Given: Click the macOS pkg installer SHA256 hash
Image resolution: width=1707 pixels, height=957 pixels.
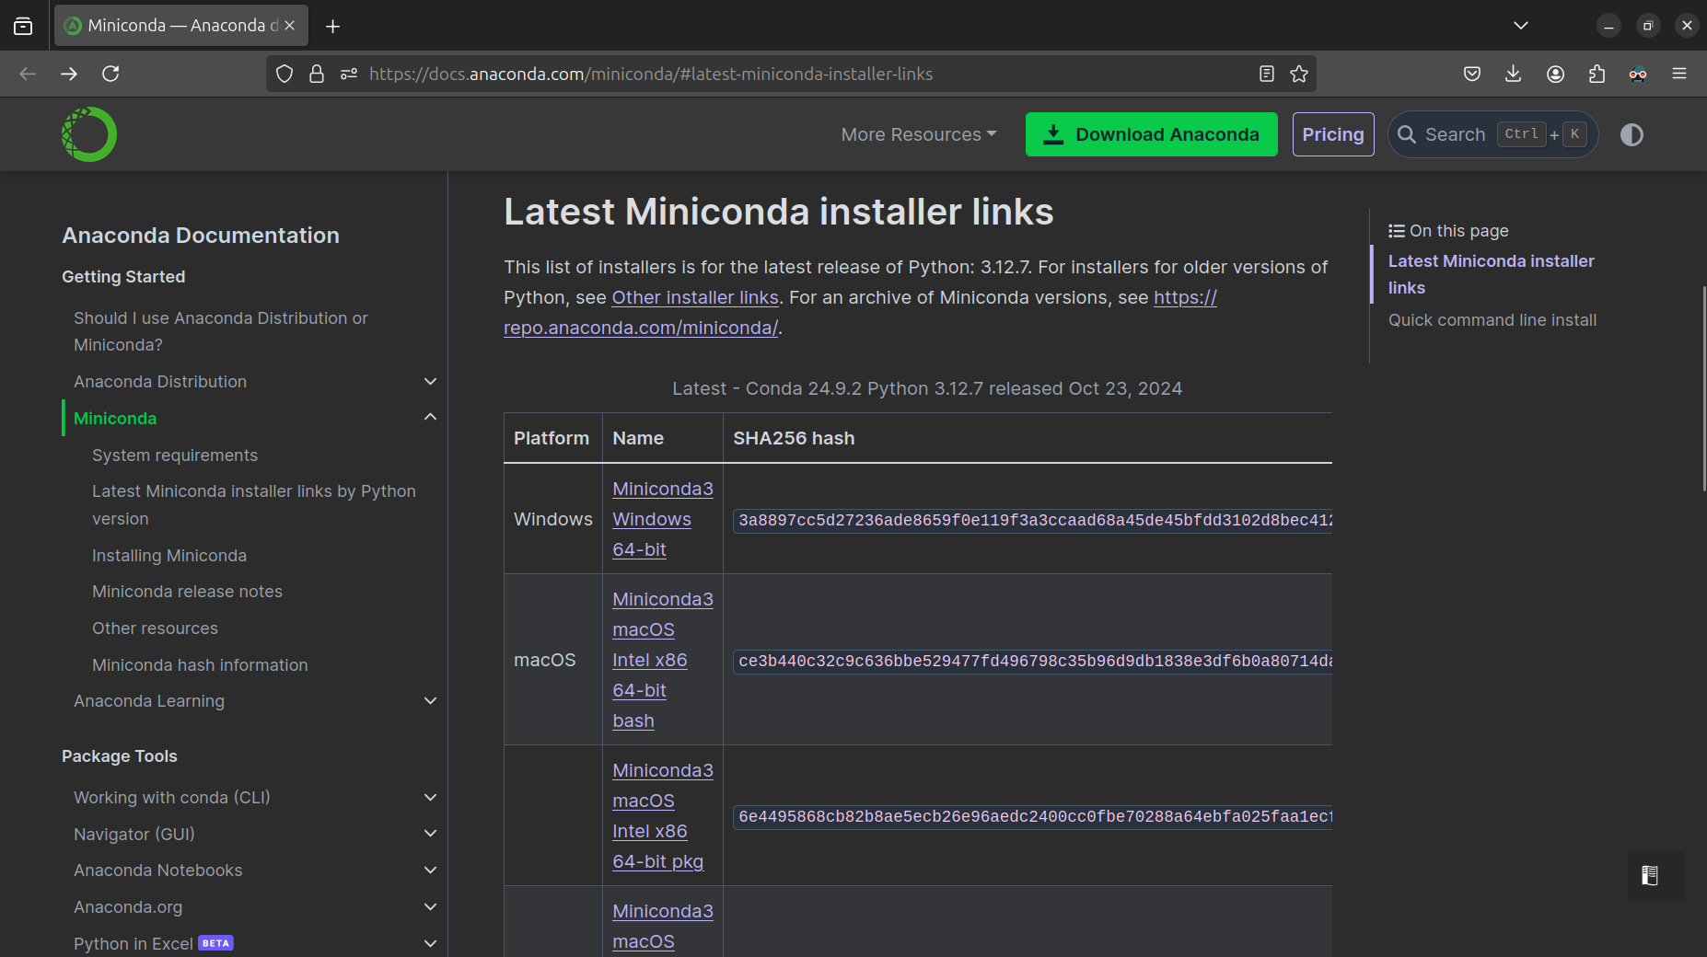Looking at the screenshot, I should coord(1033,816).
